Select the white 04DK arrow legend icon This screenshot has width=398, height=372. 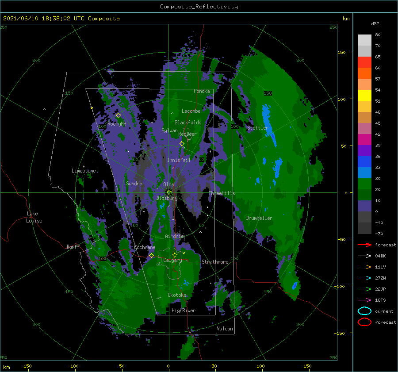tap(364, 256)
